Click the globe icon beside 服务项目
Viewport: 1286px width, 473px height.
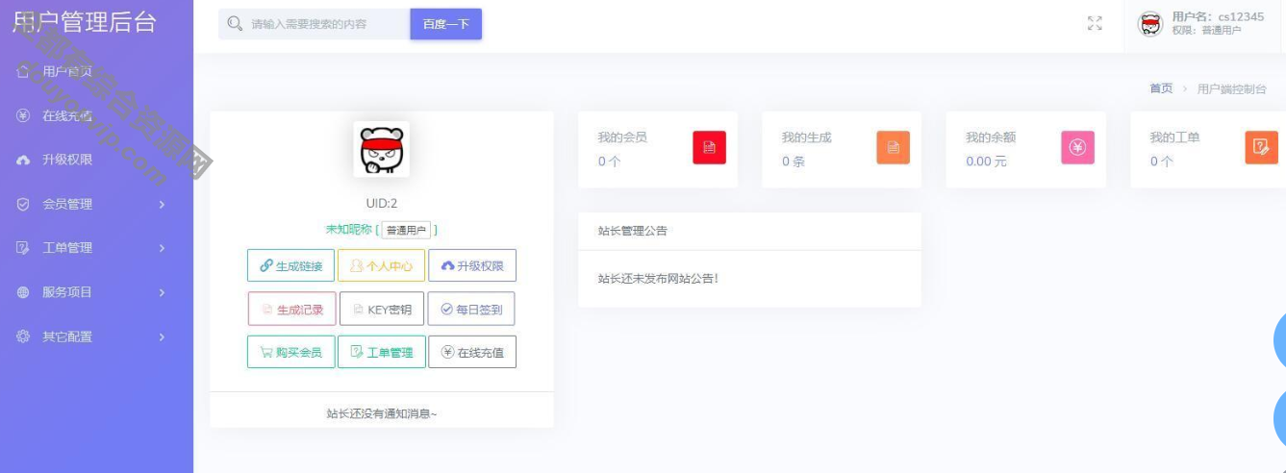coord(23,292)
